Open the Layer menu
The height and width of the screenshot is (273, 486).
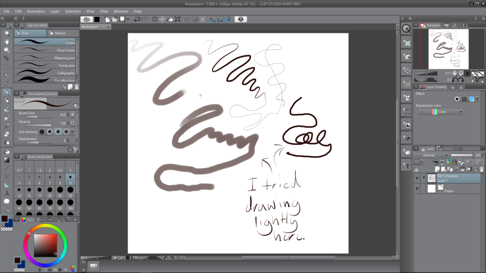coord(55,11)
